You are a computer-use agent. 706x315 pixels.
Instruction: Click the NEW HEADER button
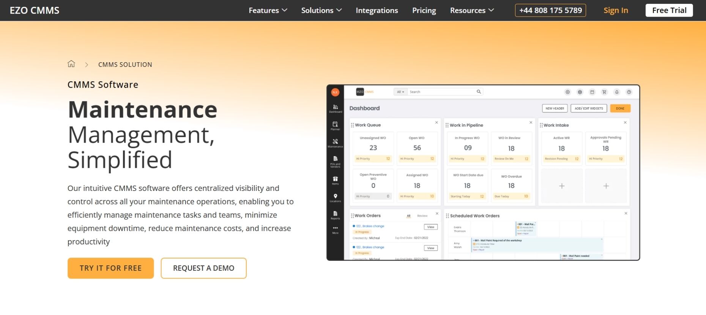(555, 108)
